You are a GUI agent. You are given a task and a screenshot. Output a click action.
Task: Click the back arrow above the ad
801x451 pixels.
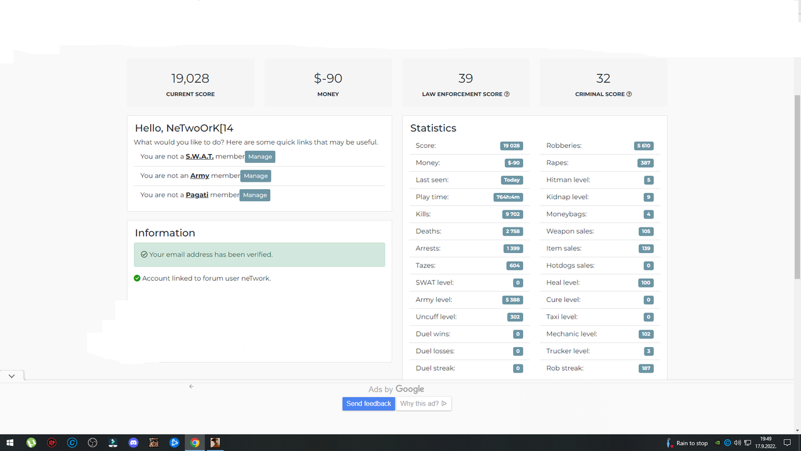point(191,386)
